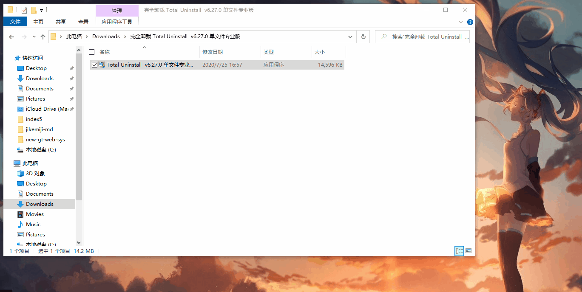Open iCloud Drive in navigation pane

point(47,109)
